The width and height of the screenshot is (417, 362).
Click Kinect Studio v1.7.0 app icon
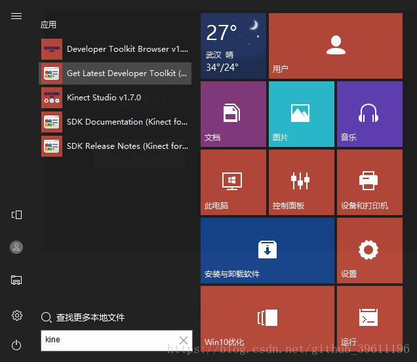pyautogui.click(x=52, y=98)
